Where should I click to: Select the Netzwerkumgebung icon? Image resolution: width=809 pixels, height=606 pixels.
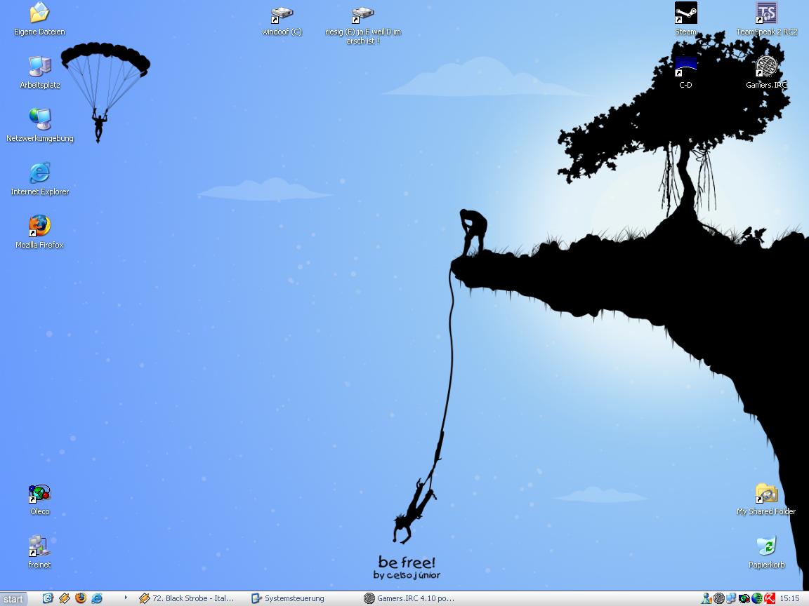(40, 120)
